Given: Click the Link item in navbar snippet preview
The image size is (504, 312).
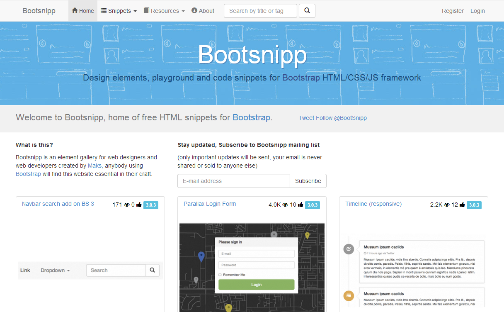Looking at the screenshot, I should 25,270.
